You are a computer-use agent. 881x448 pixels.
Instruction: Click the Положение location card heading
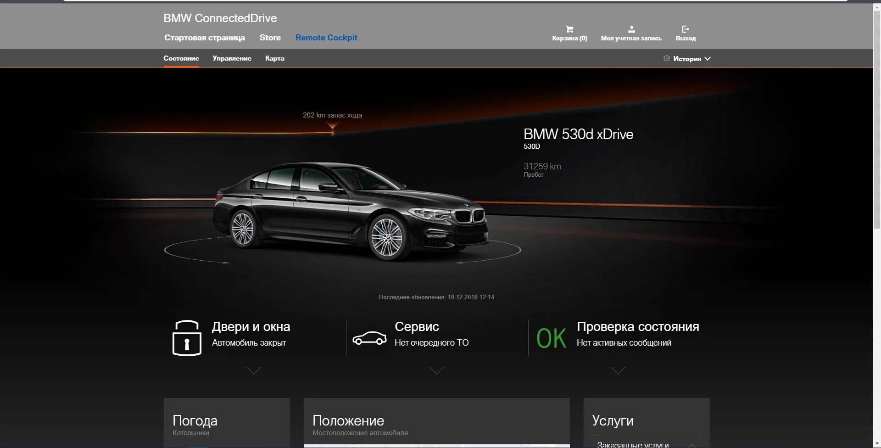tap(348, 420)
